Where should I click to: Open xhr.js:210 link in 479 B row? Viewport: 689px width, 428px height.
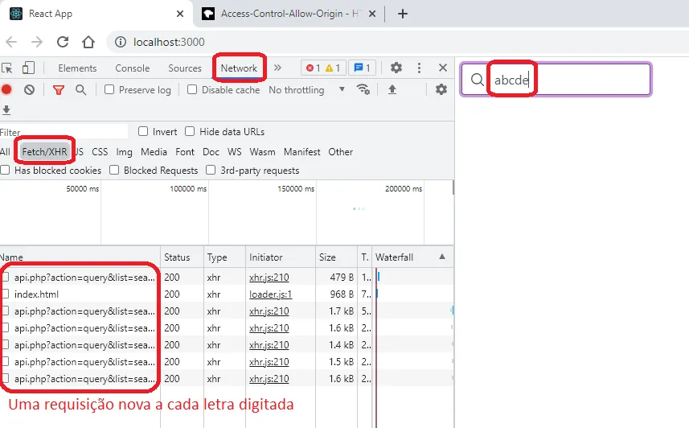269,277
